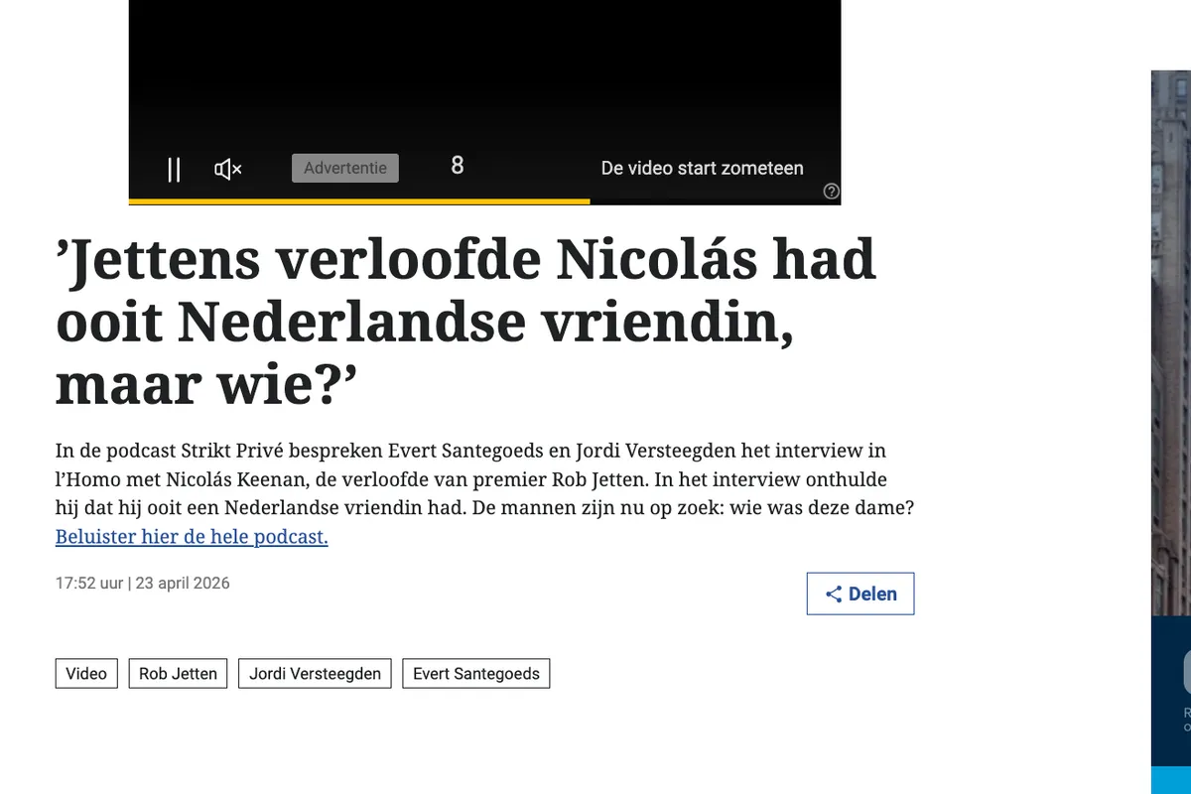The height and width of the screenshot is (794, 1191).
Task: Open the Jordi Versteegden tag
Action: pos(315,674)
